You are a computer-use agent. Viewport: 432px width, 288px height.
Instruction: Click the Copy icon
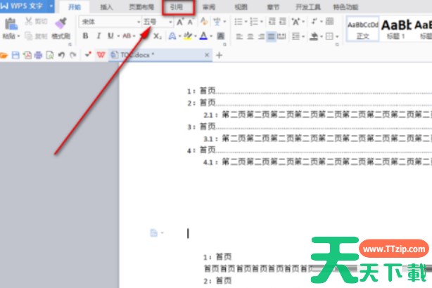[x=29, y=36]
